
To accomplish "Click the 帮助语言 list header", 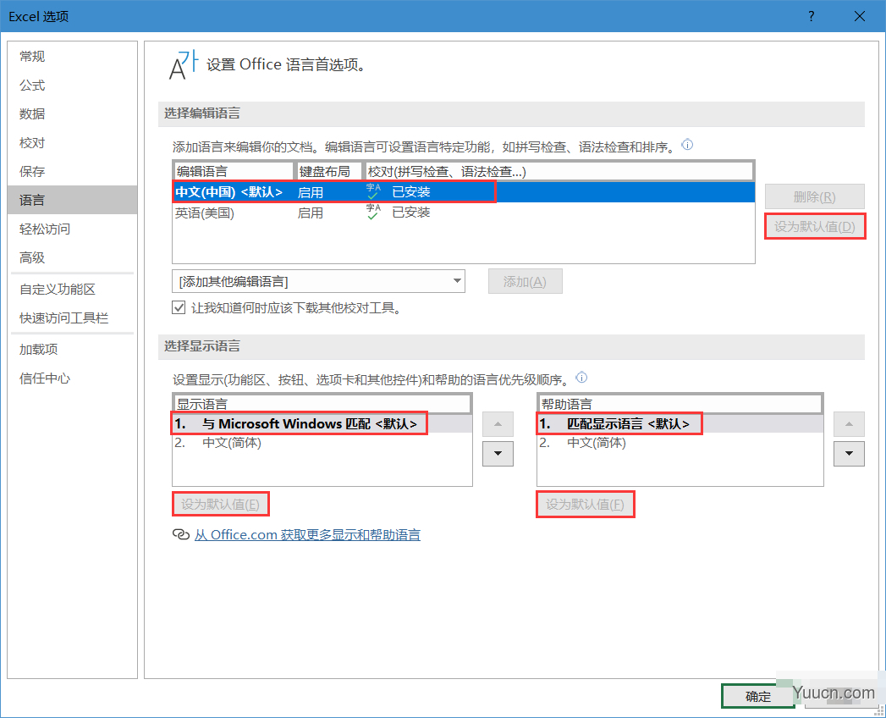I will (680, 404).
